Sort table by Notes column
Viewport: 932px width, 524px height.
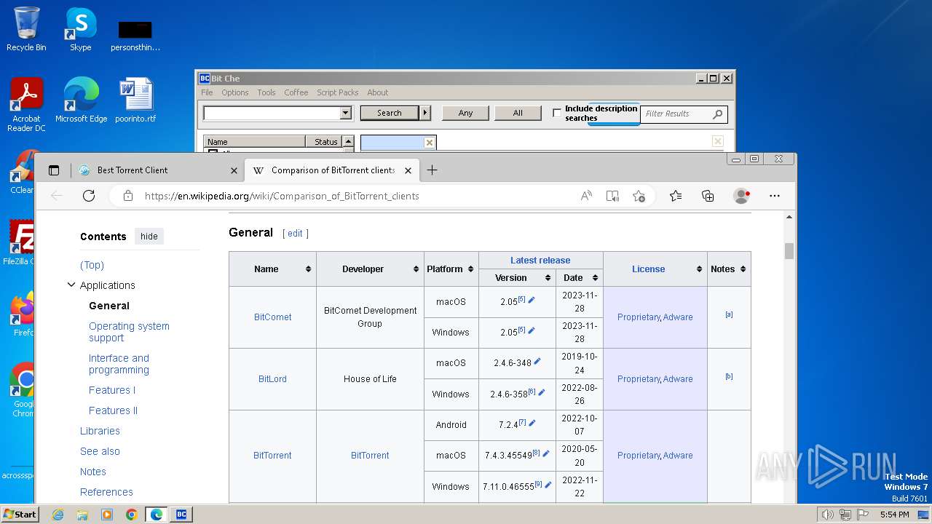point(743,269)
